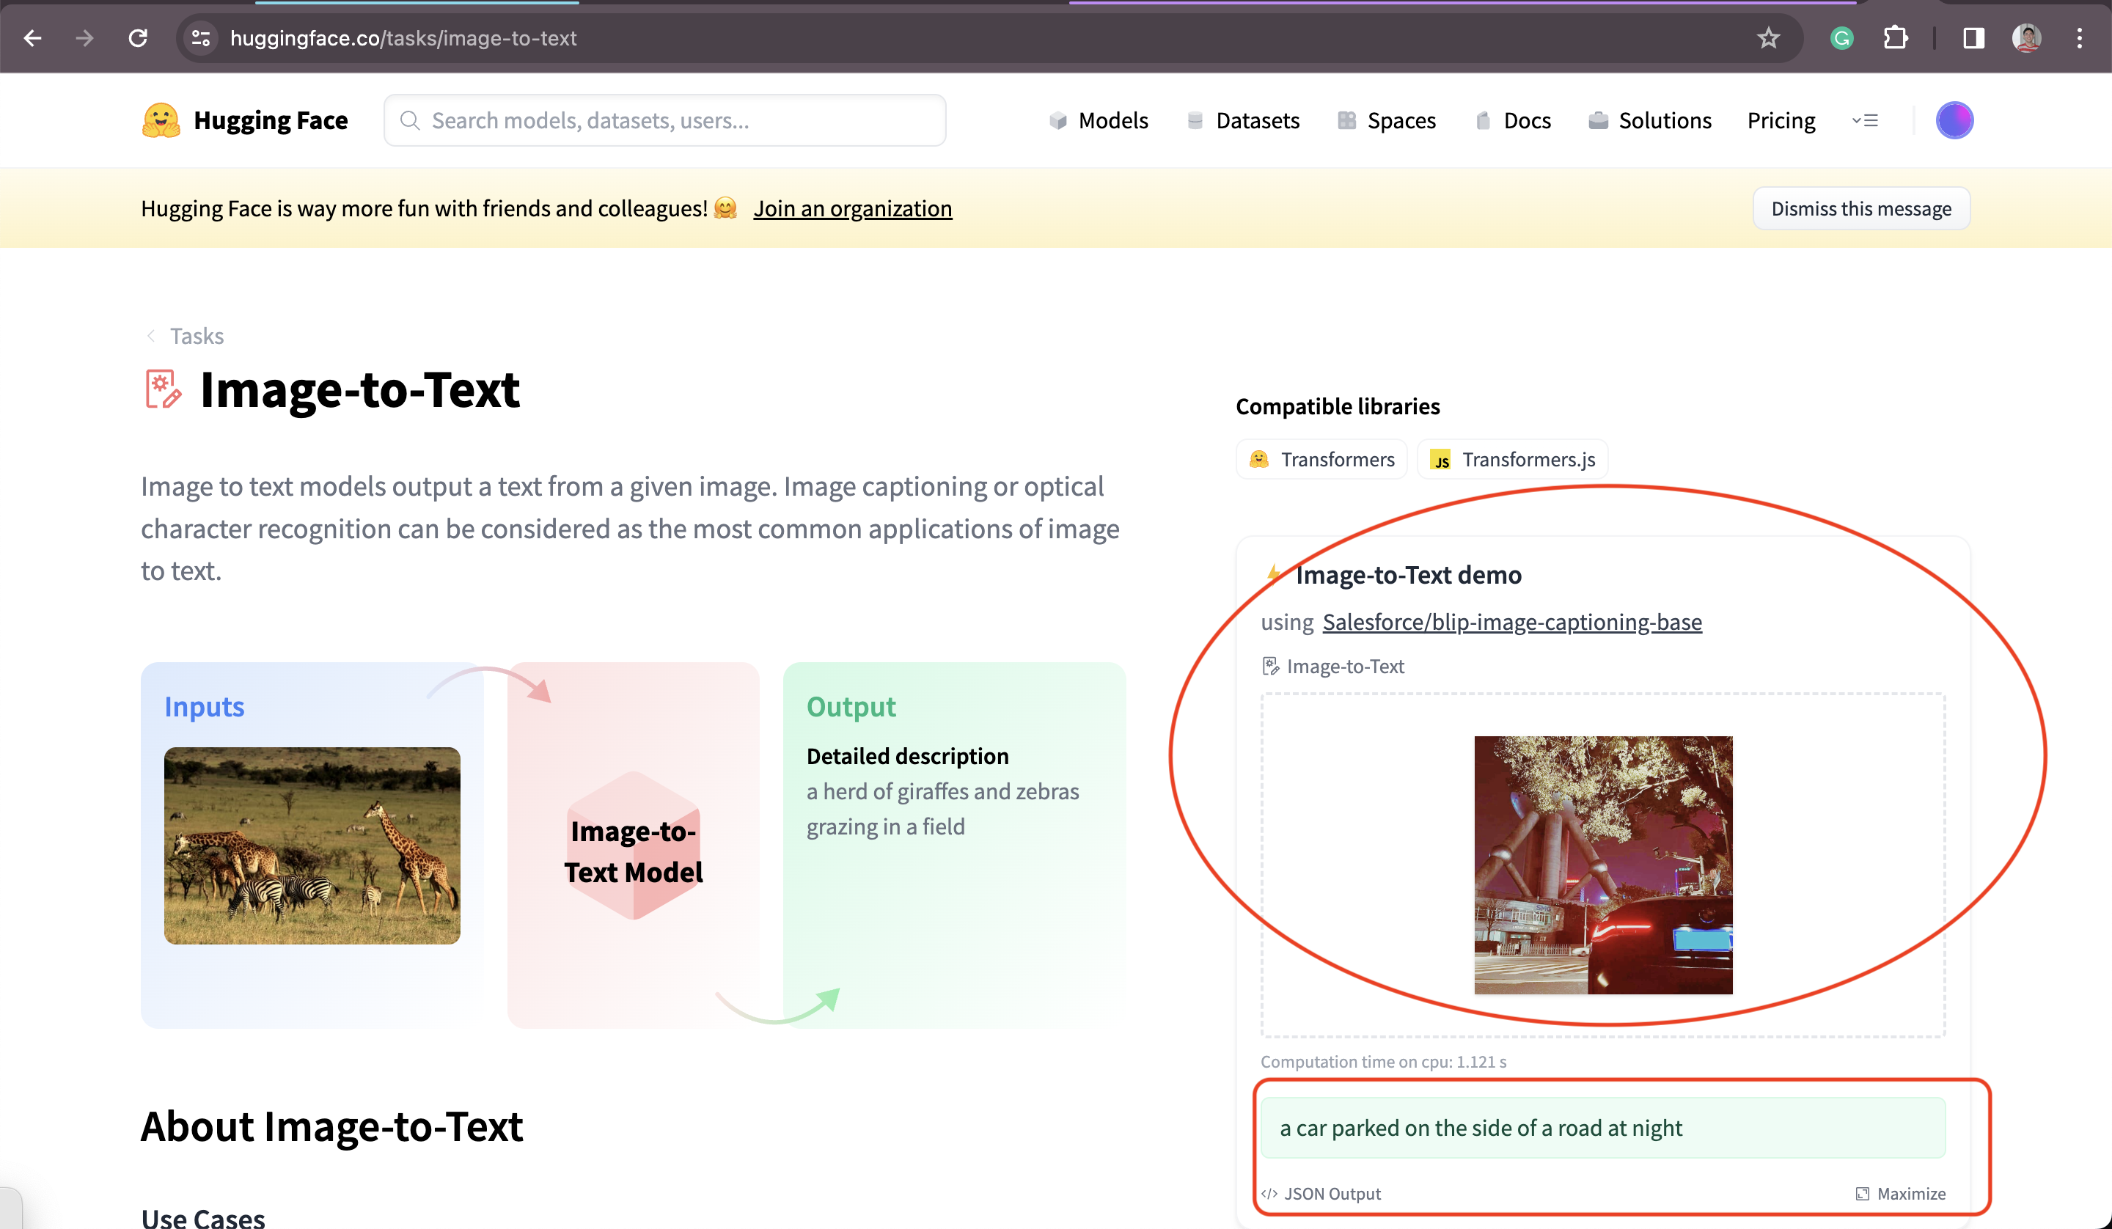Navigate back to Tasks breadcrumb
The width and height of the screenshot is (2112, 1229).
tap(197, 336)
